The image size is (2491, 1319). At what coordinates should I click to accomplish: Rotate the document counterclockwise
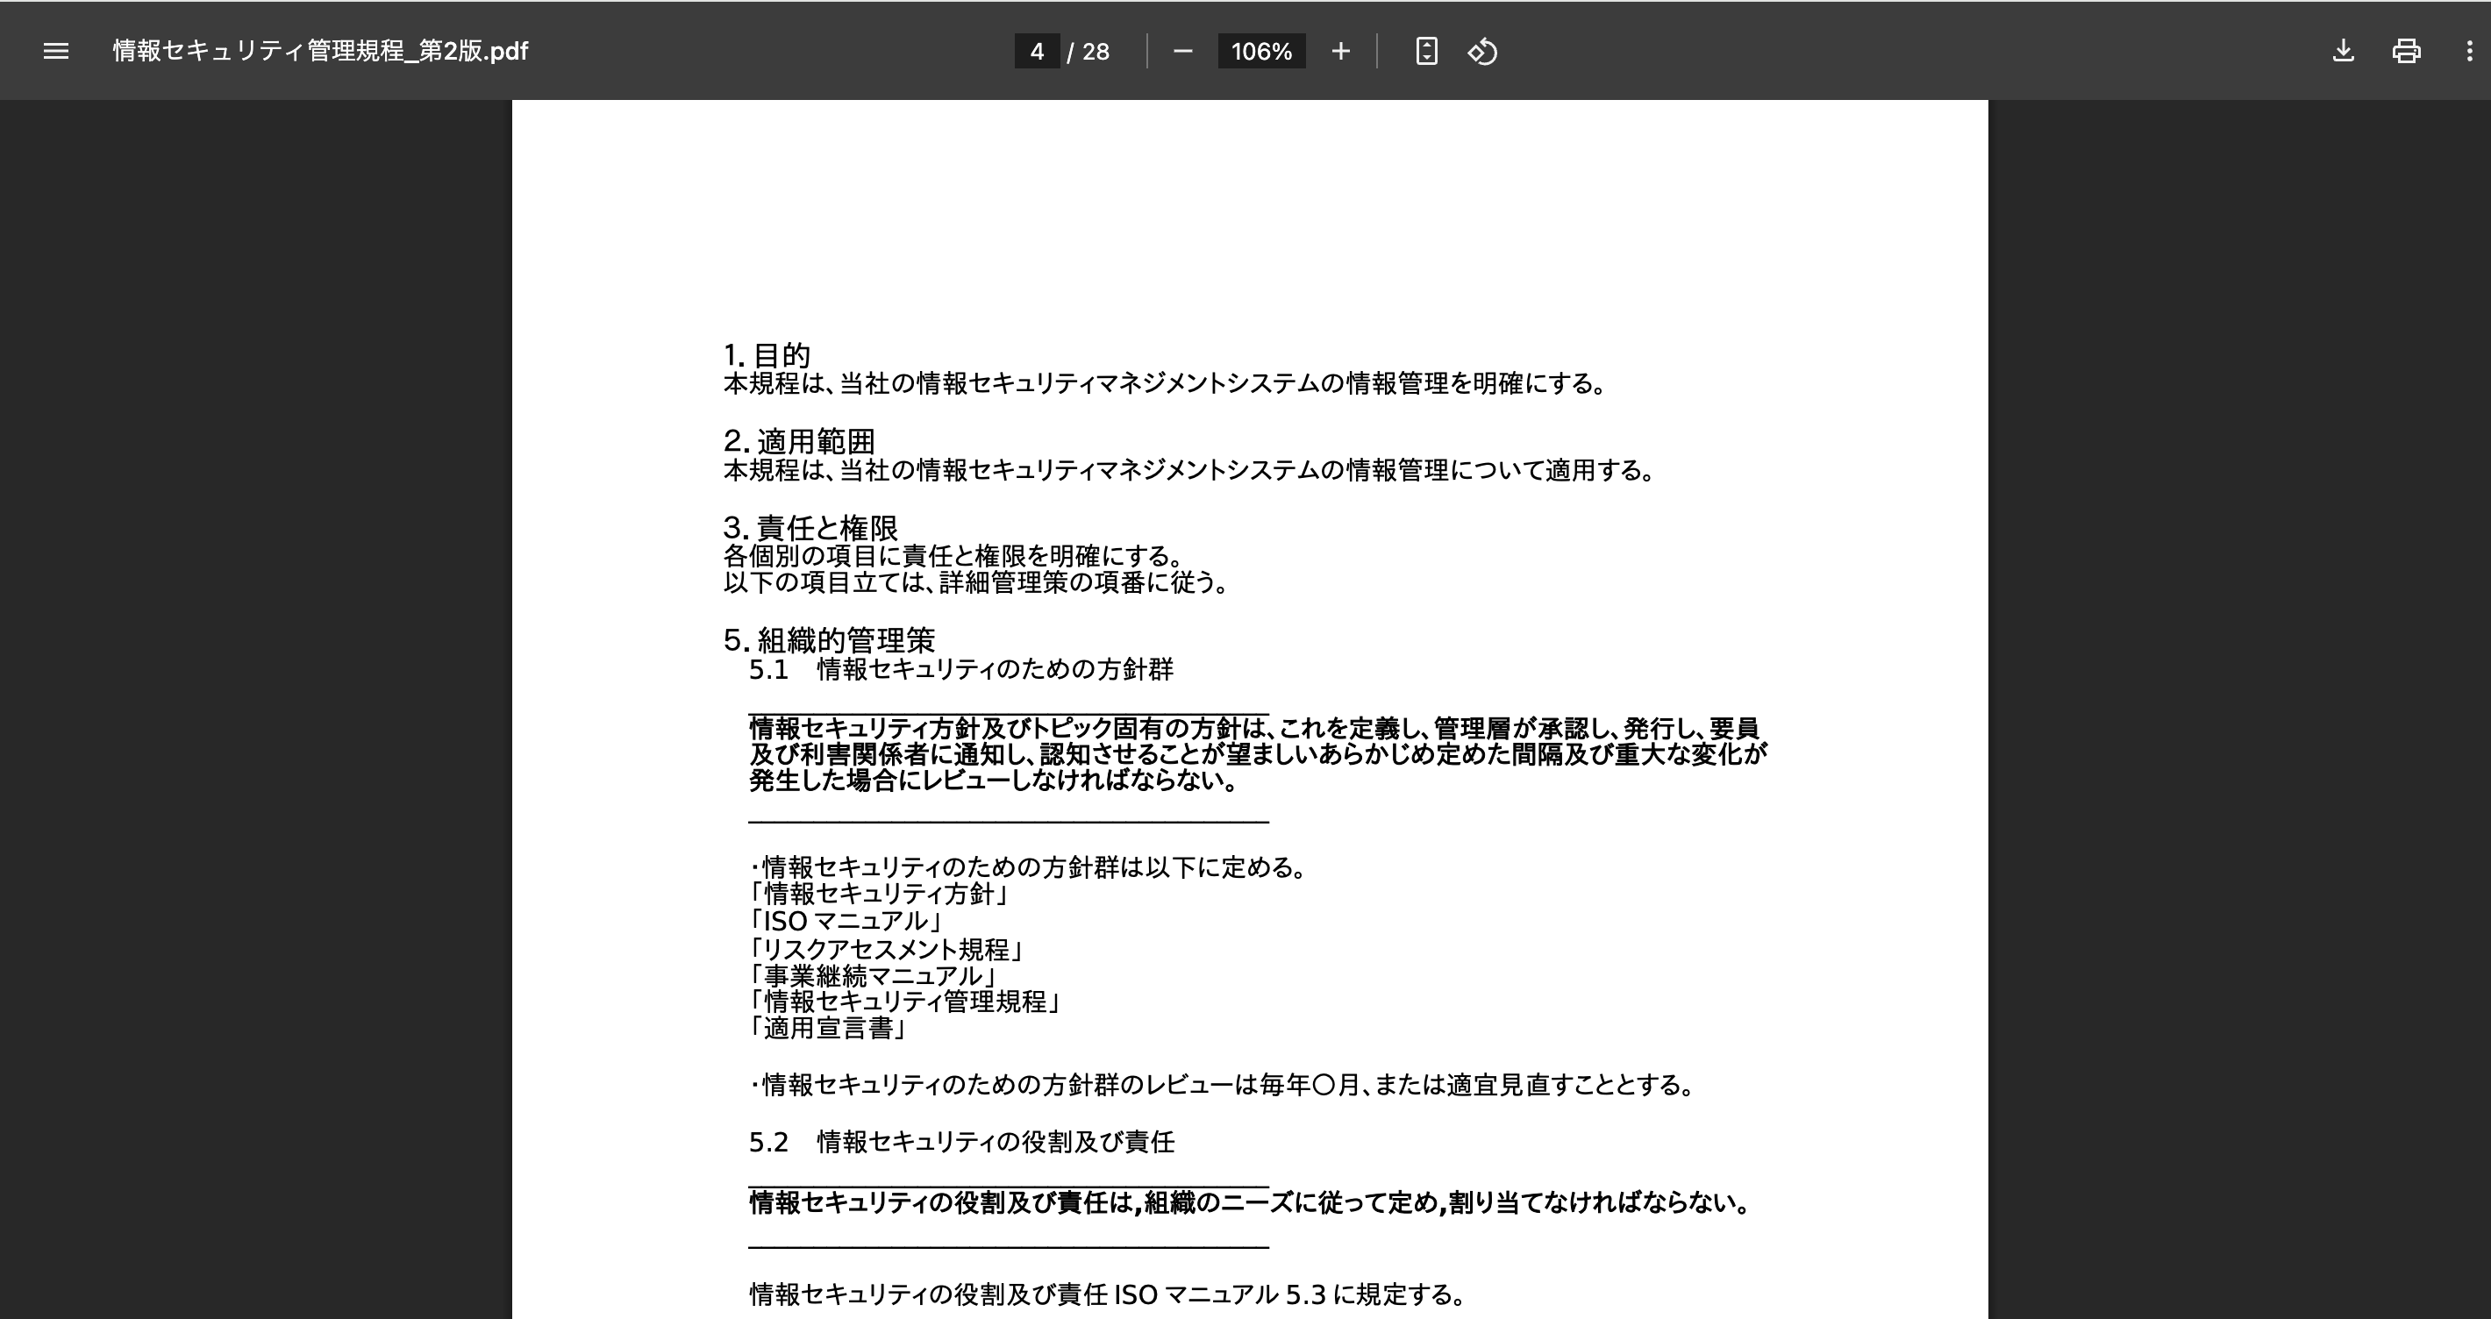(1482, 51)
